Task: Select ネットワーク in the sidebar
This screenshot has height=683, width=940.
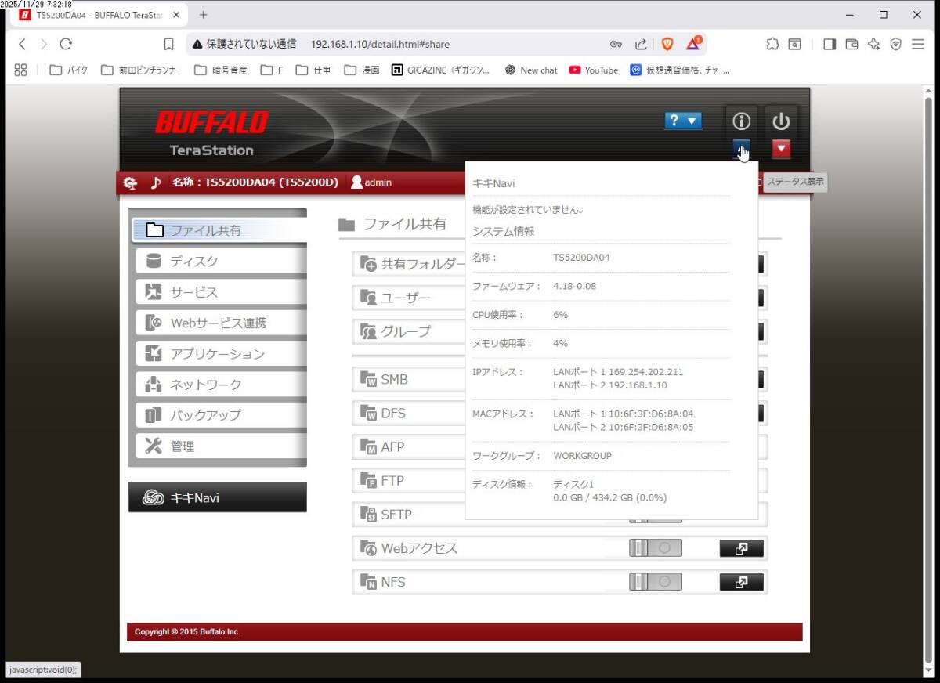Action: point(221,384)
